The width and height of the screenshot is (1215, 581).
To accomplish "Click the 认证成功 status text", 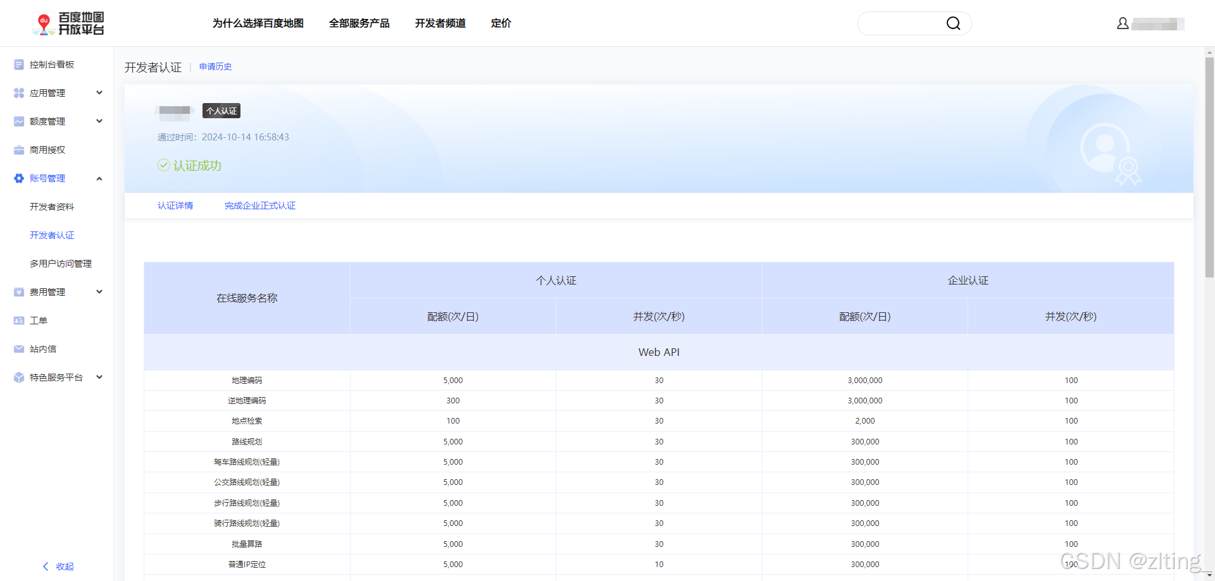I will (x=197, y=166).
